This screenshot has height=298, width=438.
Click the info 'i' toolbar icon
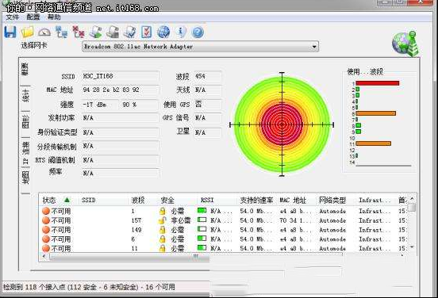coord(181,32)
